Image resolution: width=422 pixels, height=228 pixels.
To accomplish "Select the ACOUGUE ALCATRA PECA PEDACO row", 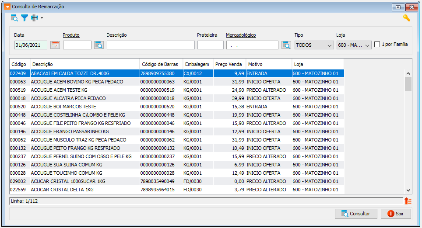I will click(x=176, y=98).
